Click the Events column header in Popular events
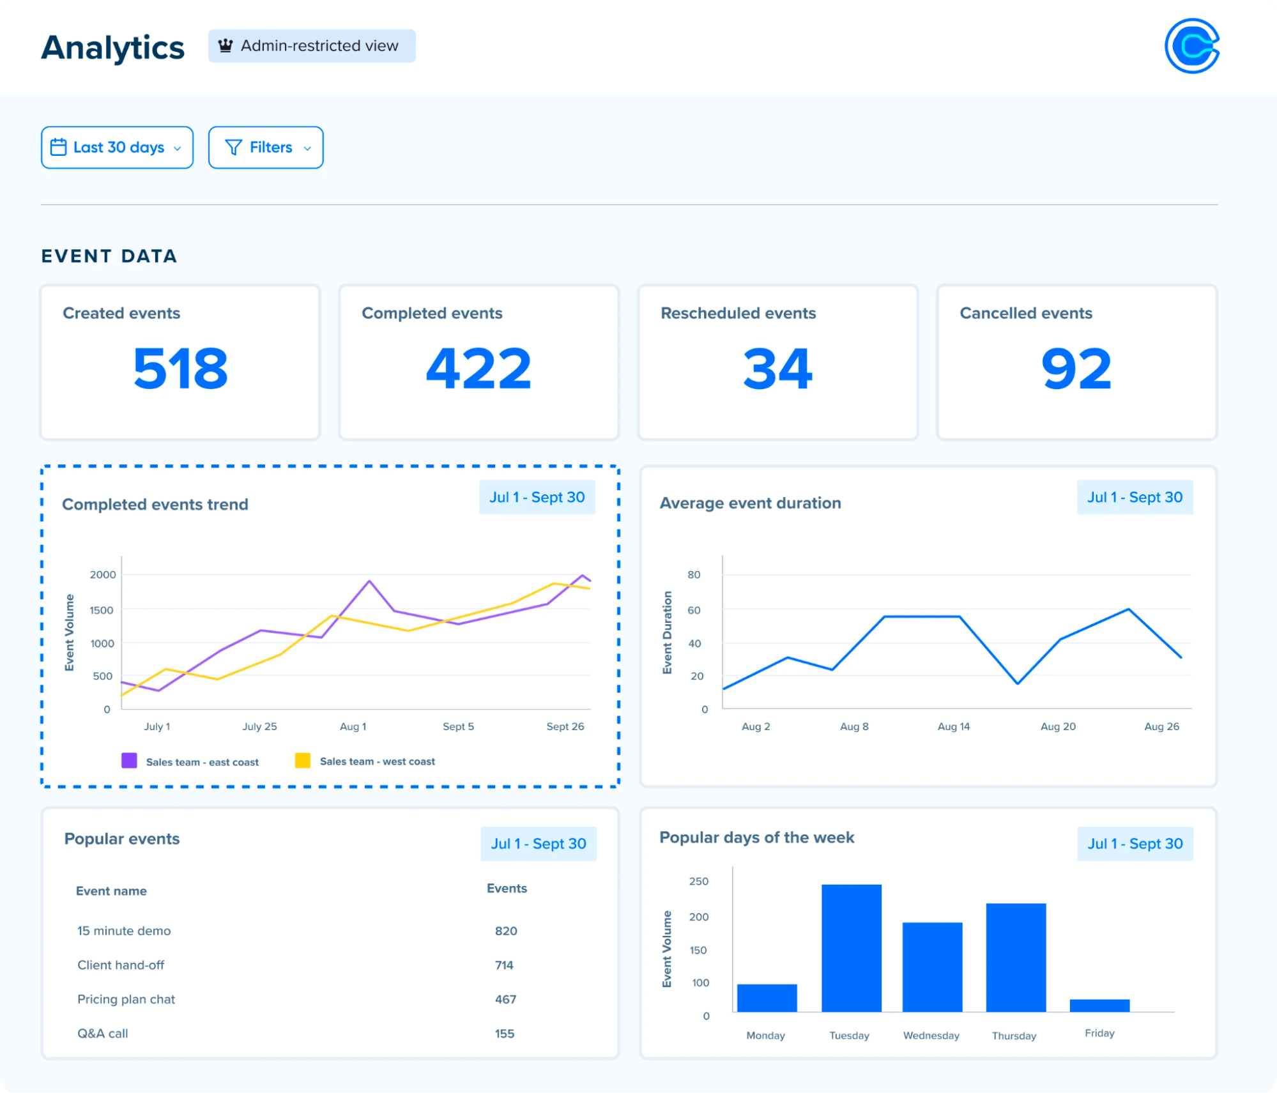Screen dimensions: 1277x1093 tap(505, 888)
